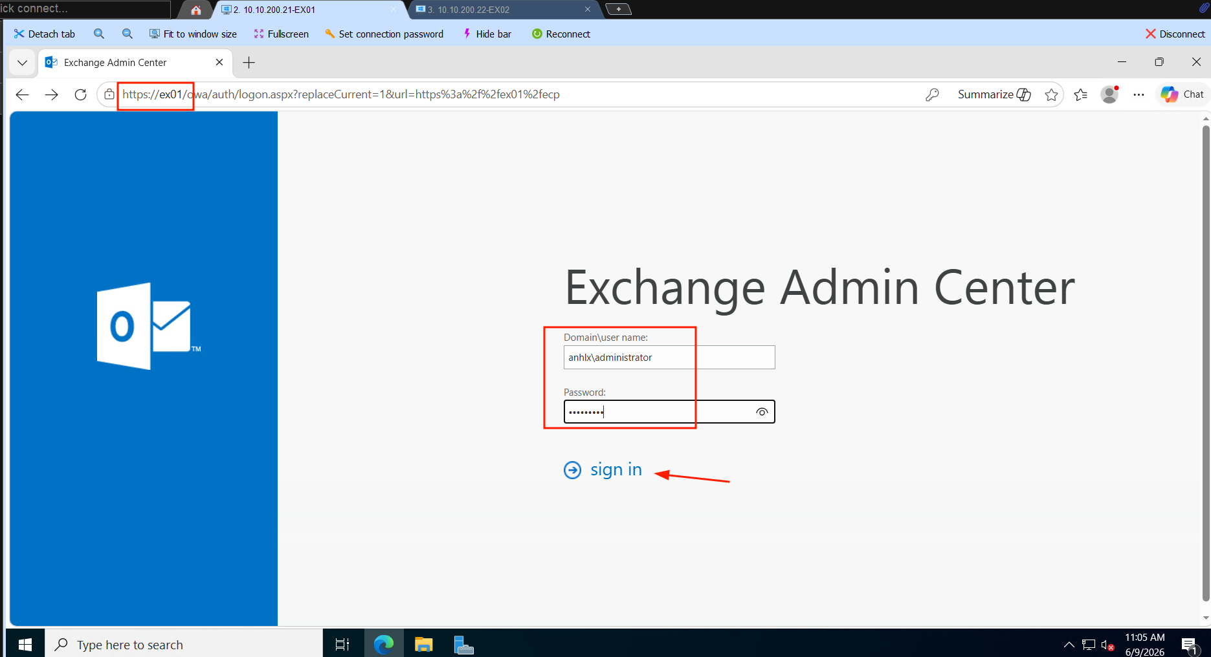Screen dimensions: 1211x657
Task: Click Reconnect button
Action: (x=561, y=34)
